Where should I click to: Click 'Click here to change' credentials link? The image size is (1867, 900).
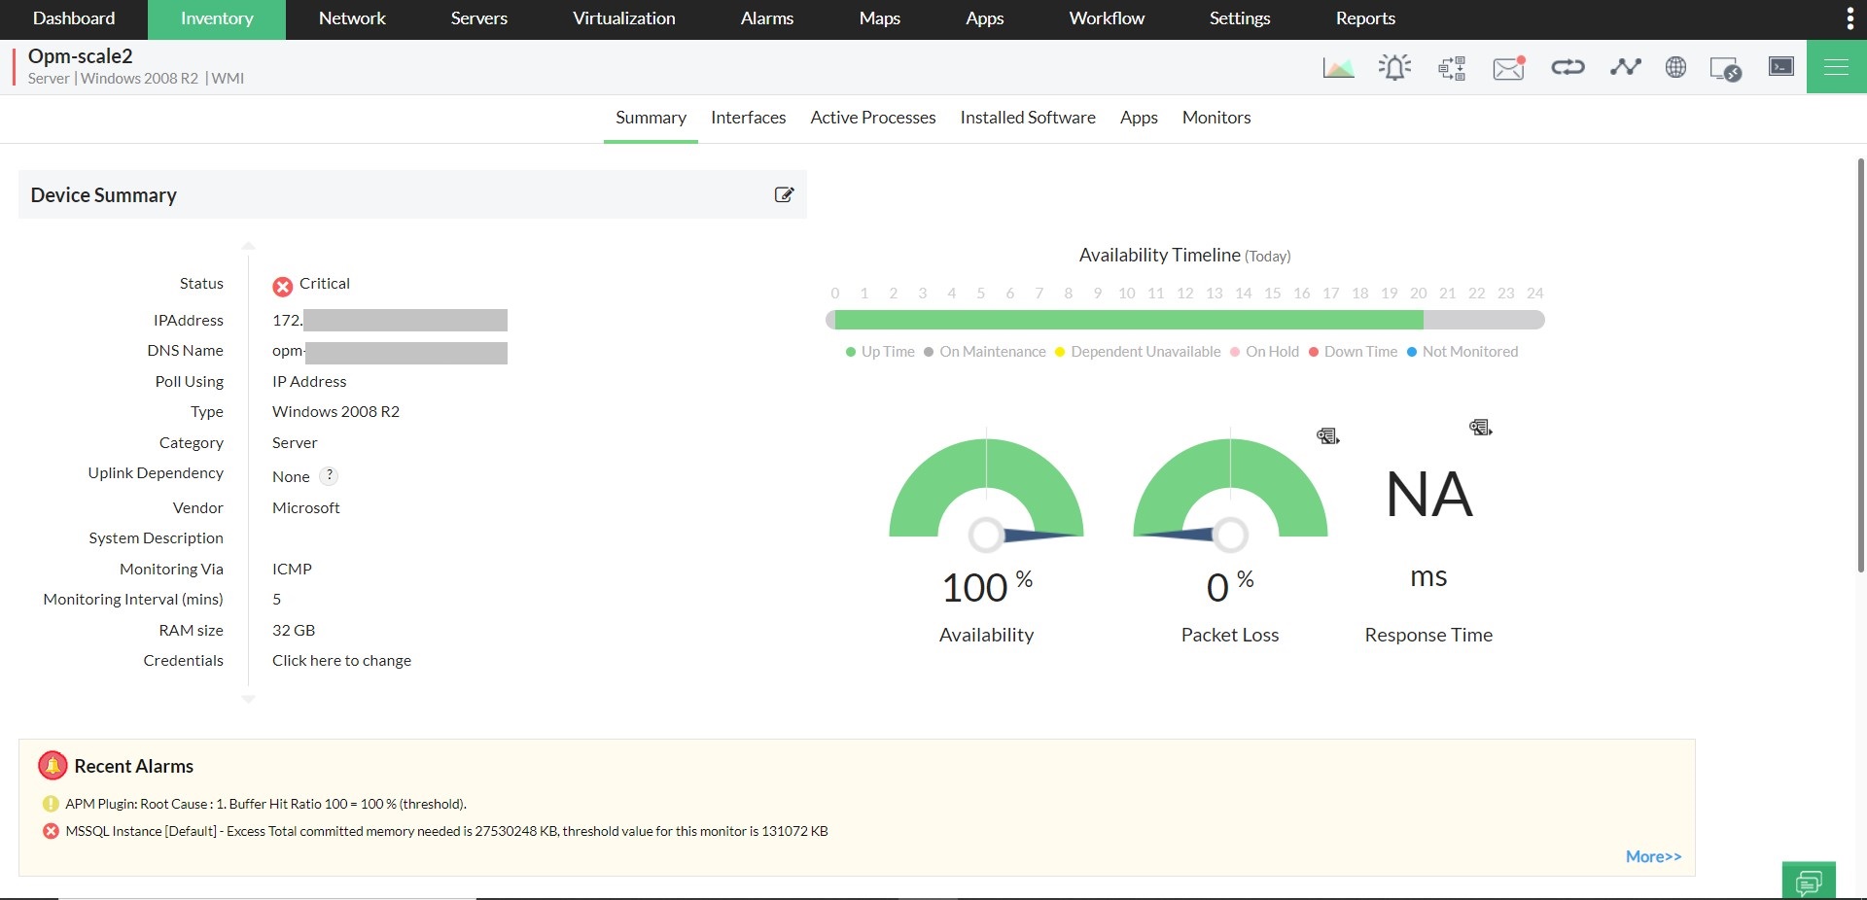(341, 661)
